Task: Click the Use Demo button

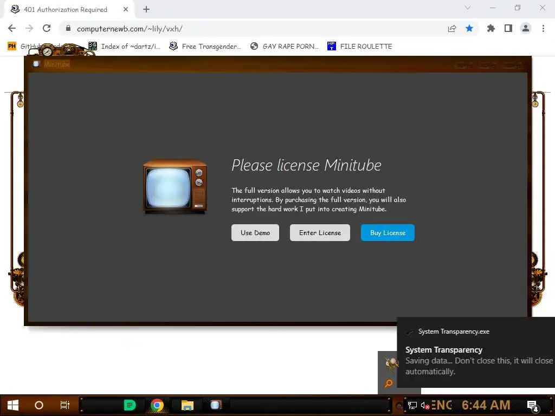Action: coord(255,233)
